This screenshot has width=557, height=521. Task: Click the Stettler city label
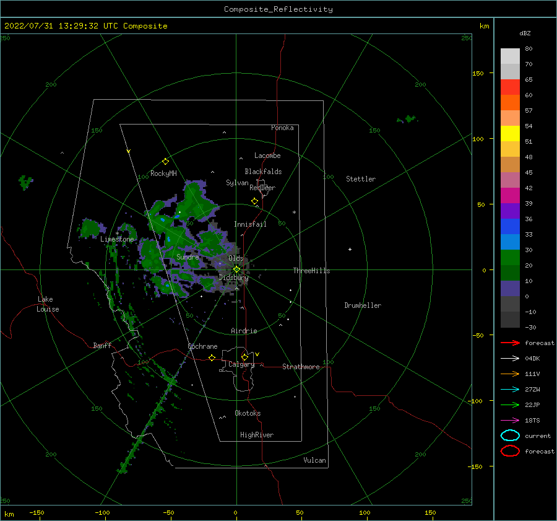tap(361, 179)
